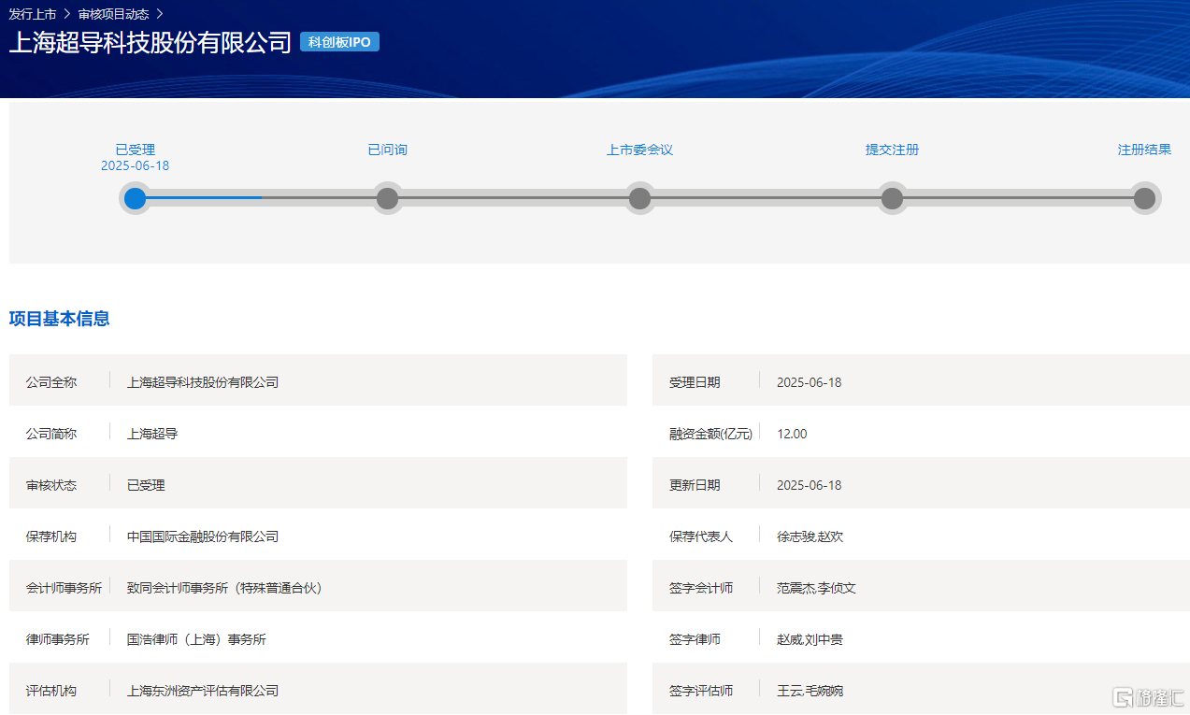Viewport: 1190px width, 715px height.
Task: Click the 审核状态 value 已受理
Action: click(146, 485)
